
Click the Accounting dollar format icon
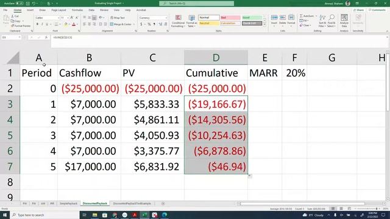coord(141,24)
